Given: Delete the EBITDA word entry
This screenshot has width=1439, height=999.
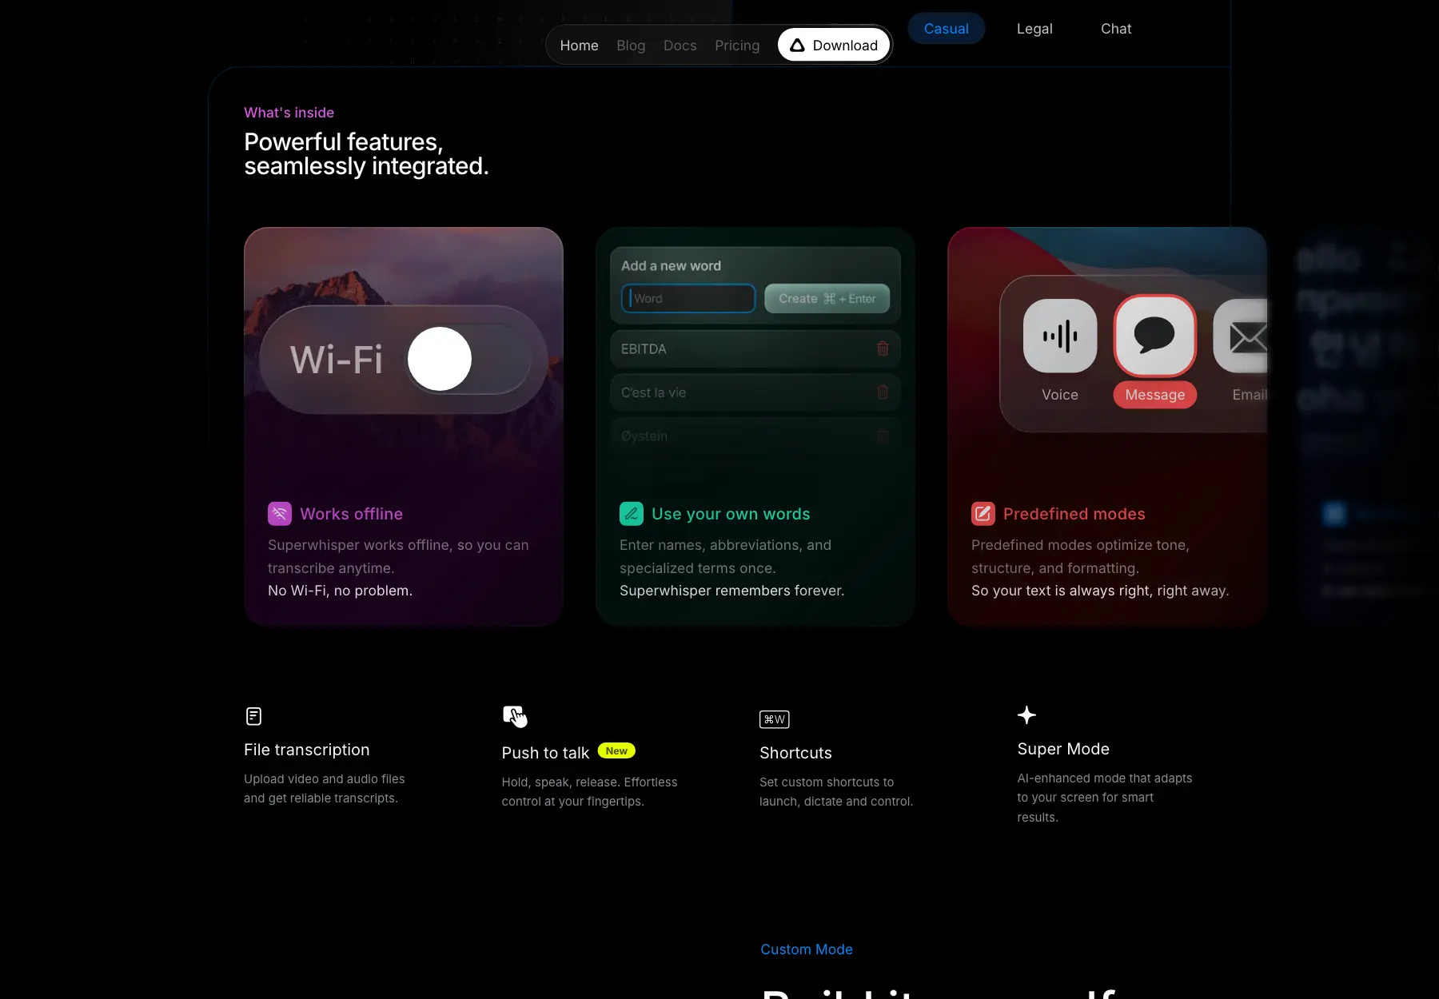Looking at the screenshot, I should (883, 349).
